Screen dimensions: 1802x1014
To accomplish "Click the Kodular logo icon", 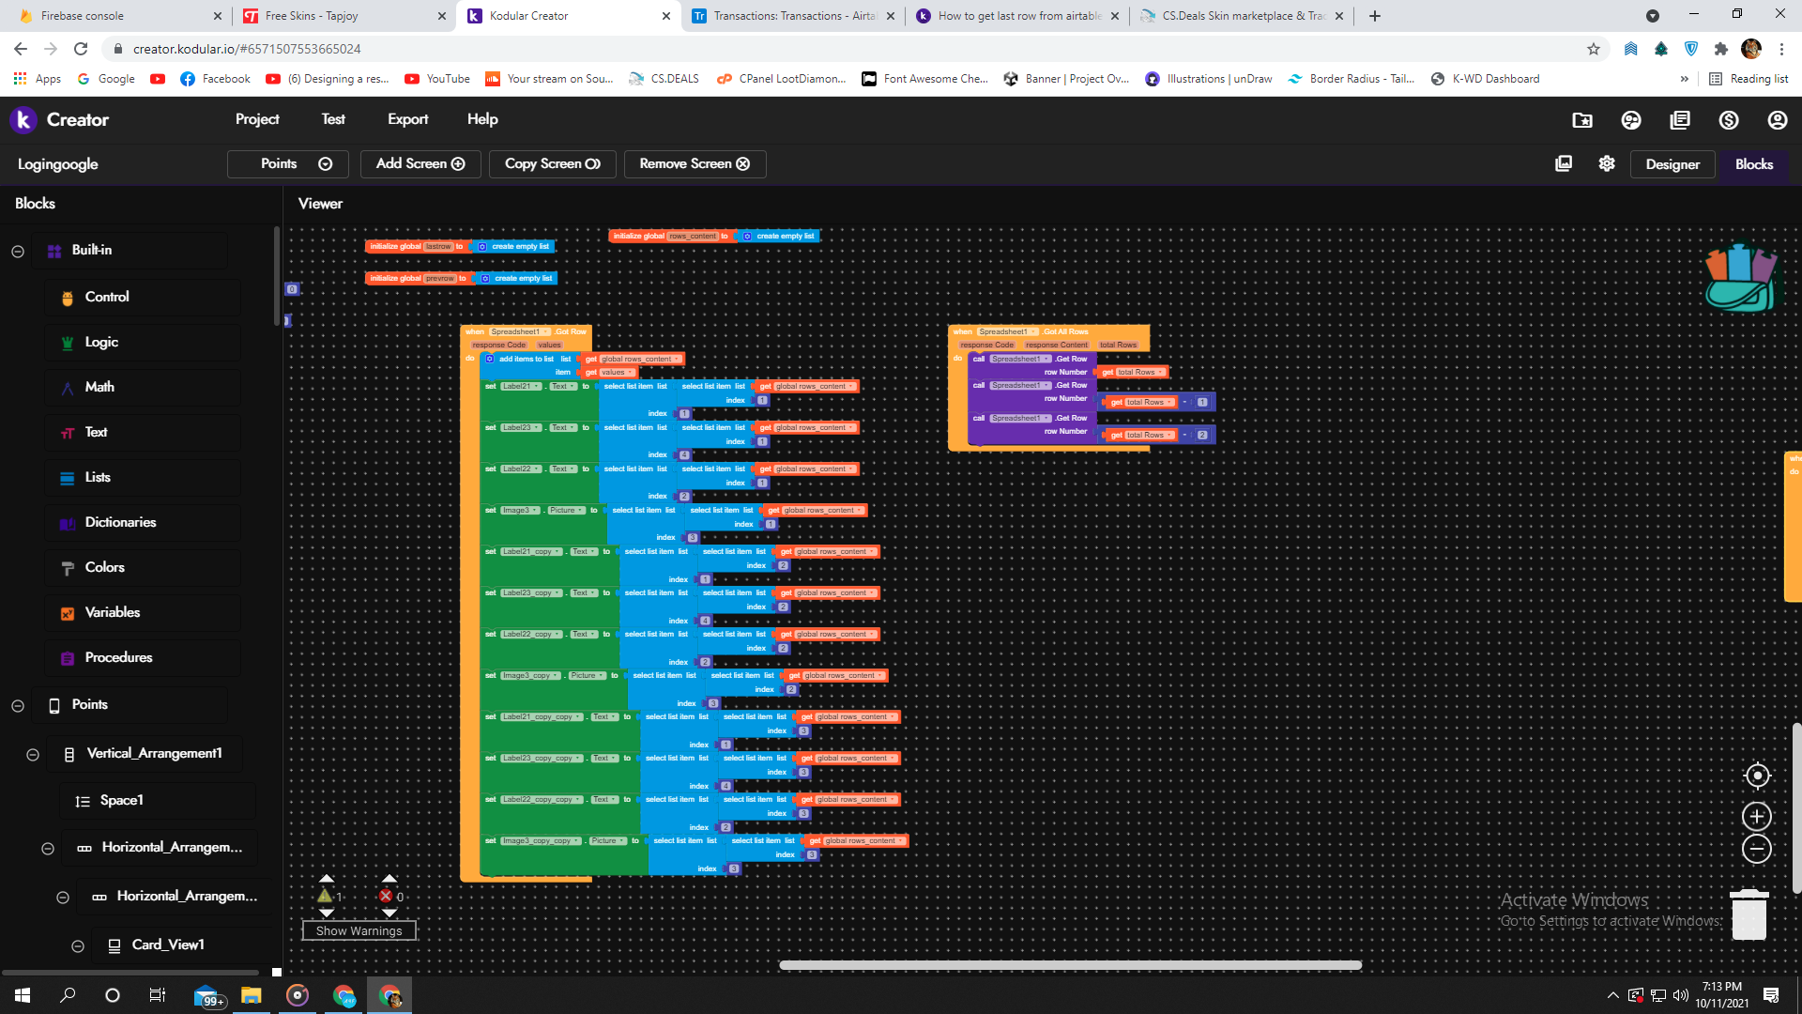I will point(23,119).
